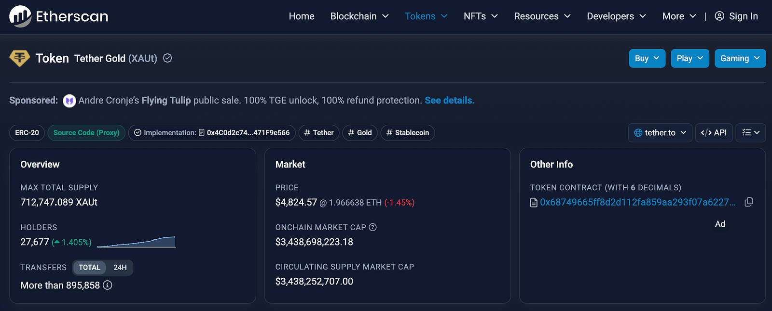Open the NFTs navigation menu
The height and width of the screenshot is (311, 772).
tap(480, 16)
